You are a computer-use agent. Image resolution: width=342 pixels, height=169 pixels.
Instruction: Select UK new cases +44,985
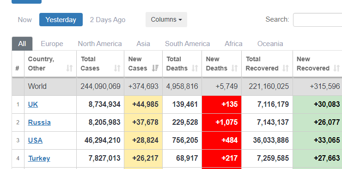coord(145,105)
